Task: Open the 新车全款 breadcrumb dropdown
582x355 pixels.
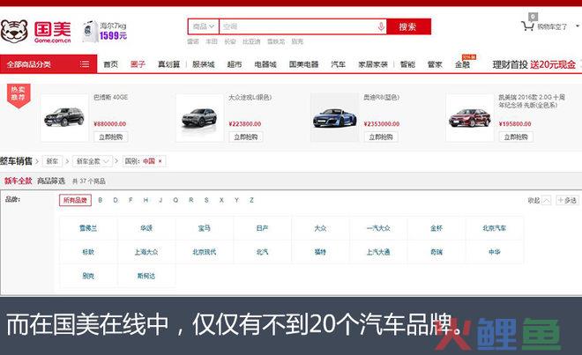Action: (93, 161)
